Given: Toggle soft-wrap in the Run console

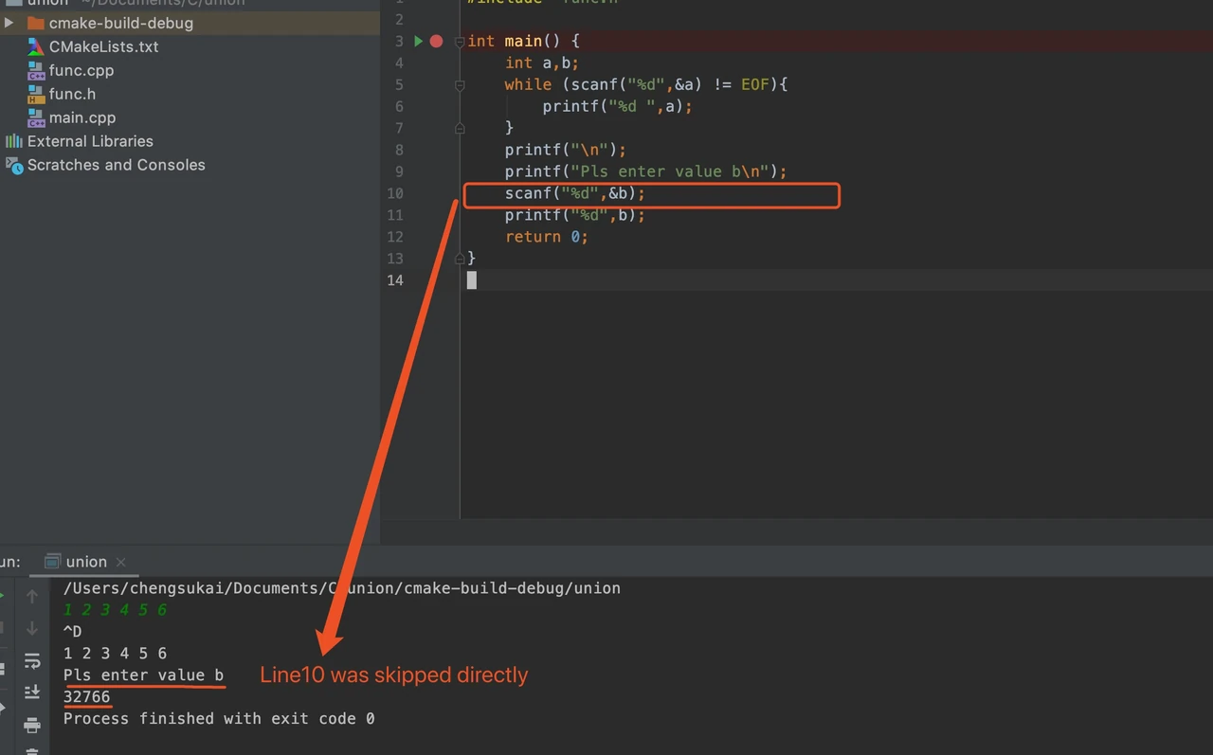Looking at the screenshot, I should pos(32,660).
